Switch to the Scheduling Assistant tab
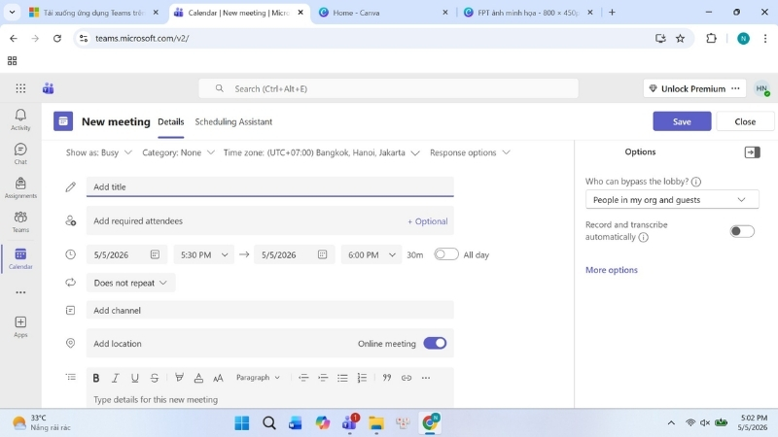This screenshot has width=778, height=437. pos(233,122)
